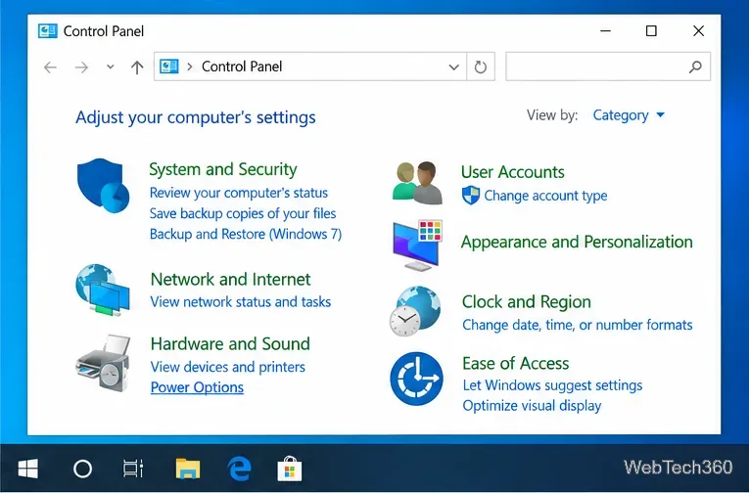Image resolution: width=749 pixels, height=493 pixels.
Task: Open Task View on the taskbar
Action: (x=133, y=469)
